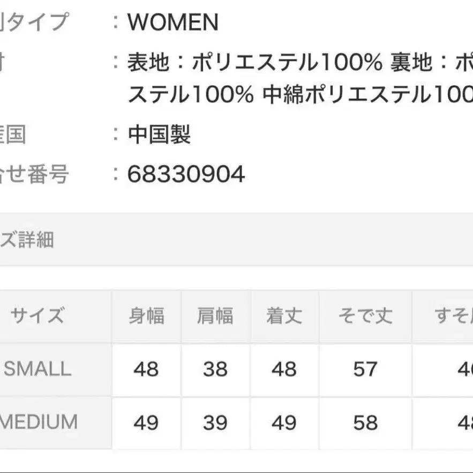Click the MEDIUM 身幅 value 49
This screenshot has height=473, width=473.
pos(146,423)
